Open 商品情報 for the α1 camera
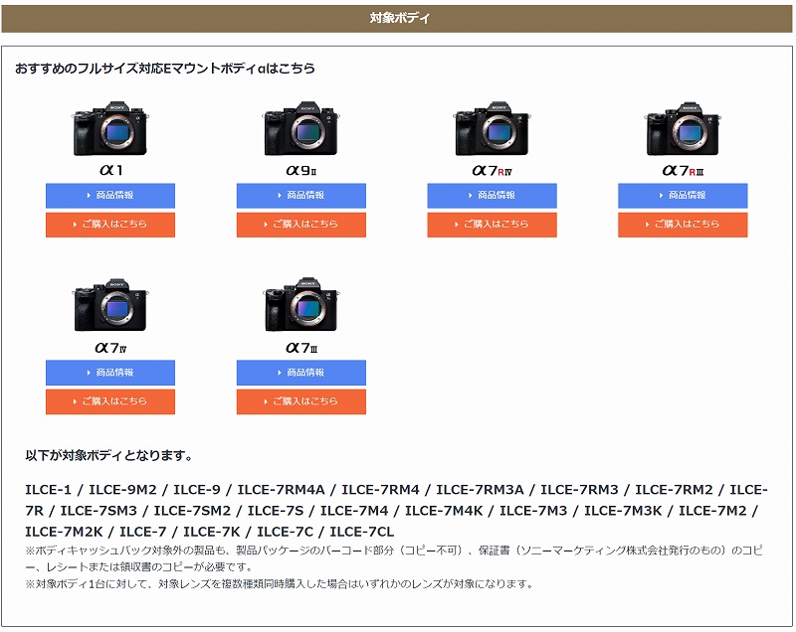 point(110,195)
